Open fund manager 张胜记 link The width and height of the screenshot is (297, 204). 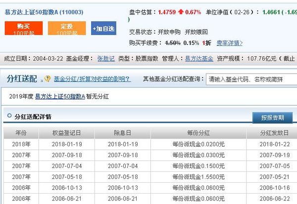pos(106,59)
